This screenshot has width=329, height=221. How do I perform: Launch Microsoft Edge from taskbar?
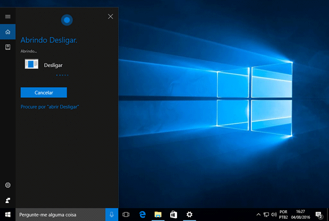(x=142, y=215)
